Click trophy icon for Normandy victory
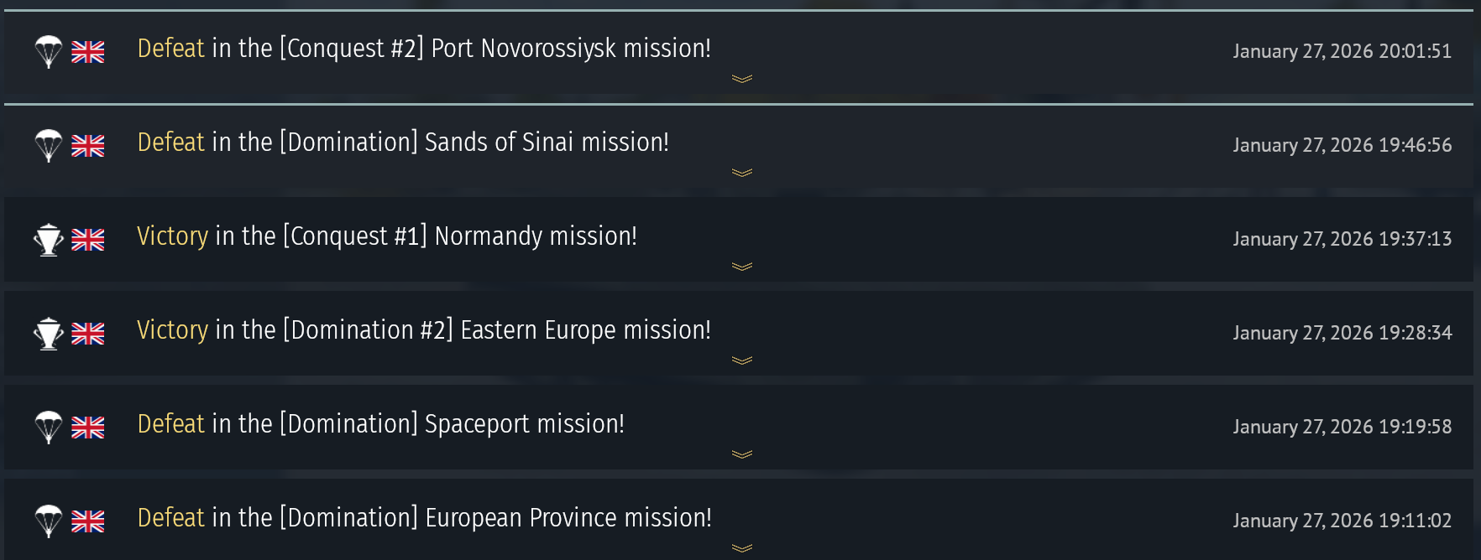 click(49, 240)
